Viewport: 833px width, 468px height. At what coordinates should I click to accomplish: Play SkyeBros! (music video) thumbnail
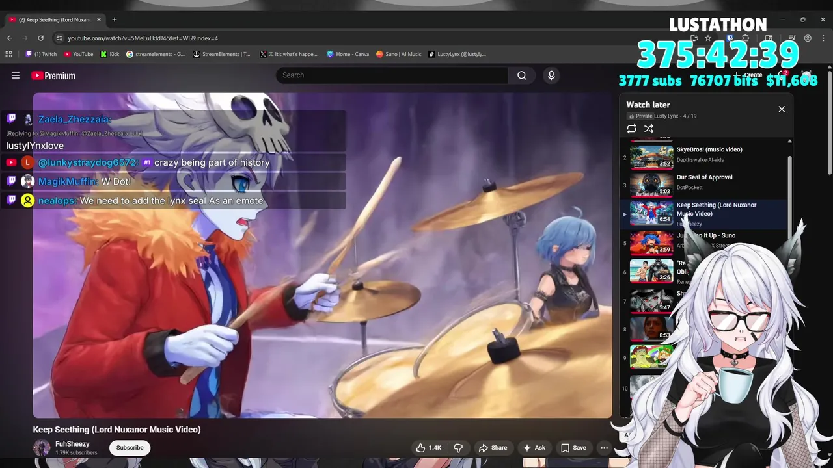click(x=651, y=157)
